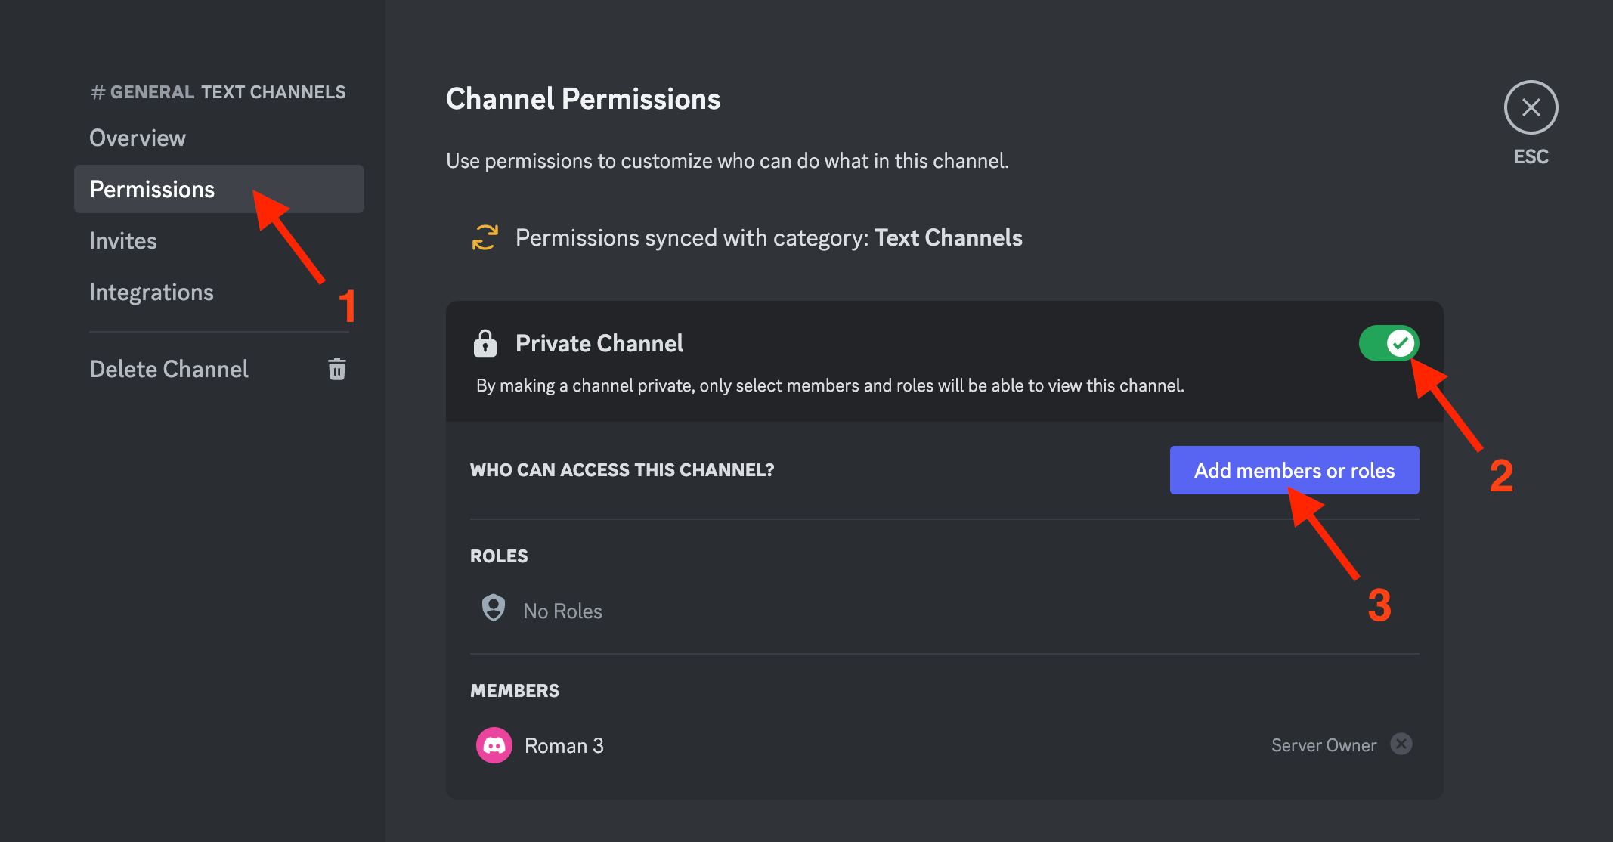Image resolution: width=1613 pixels, height=842 pixels.
Task: Click the hashtag icon in sidebar header
Action: tap(98, 92)
